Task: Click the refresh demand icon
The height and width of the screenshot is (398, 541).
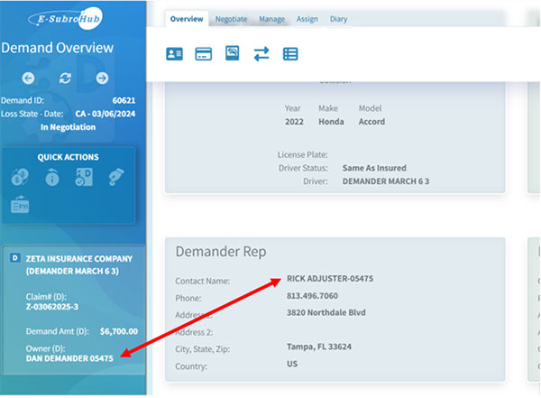Action: click(65, 79)
